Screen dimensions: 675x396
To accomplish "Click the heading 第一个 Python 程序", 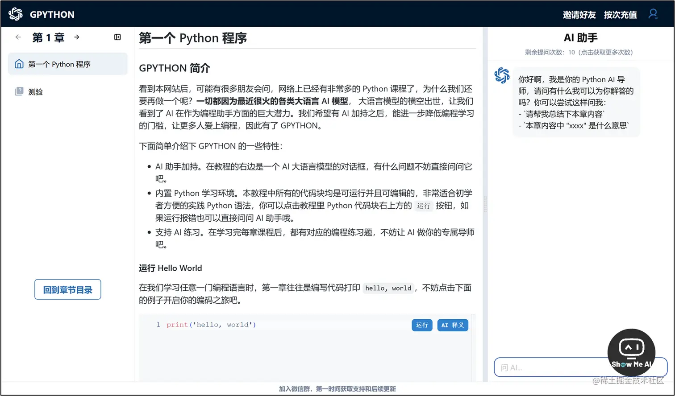I will [193, 38].
